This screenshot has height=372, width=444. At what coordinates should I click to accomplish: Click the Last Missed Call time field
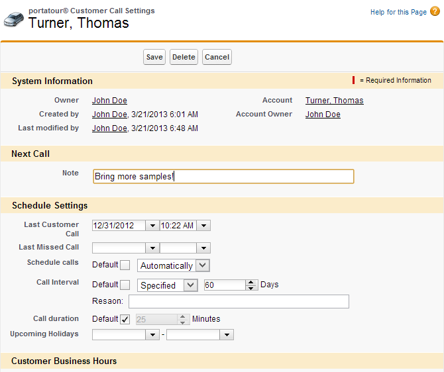click(x=178, y=248)
